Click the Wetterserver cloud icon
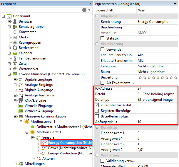Image resolution: width=179 pixels, height=167 pixels. click(15, 69)
